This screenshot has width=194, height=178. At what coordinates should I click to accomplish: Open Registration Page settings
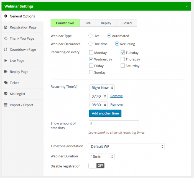[22, 27]
